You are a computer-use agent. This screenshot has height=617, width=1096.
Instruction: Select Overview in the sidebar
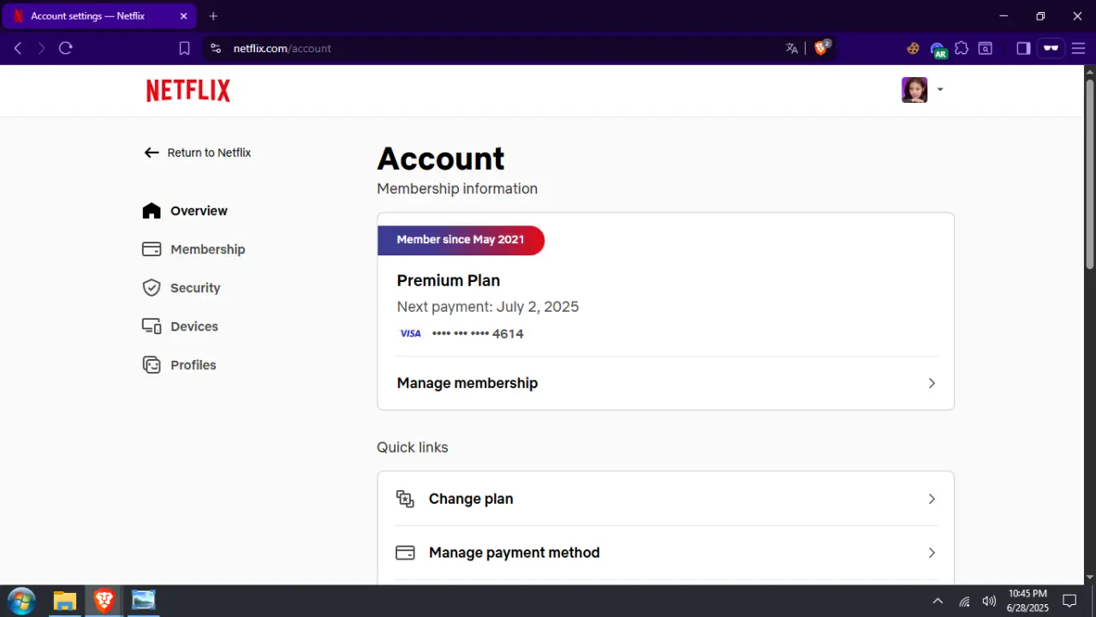click(185, 211)
